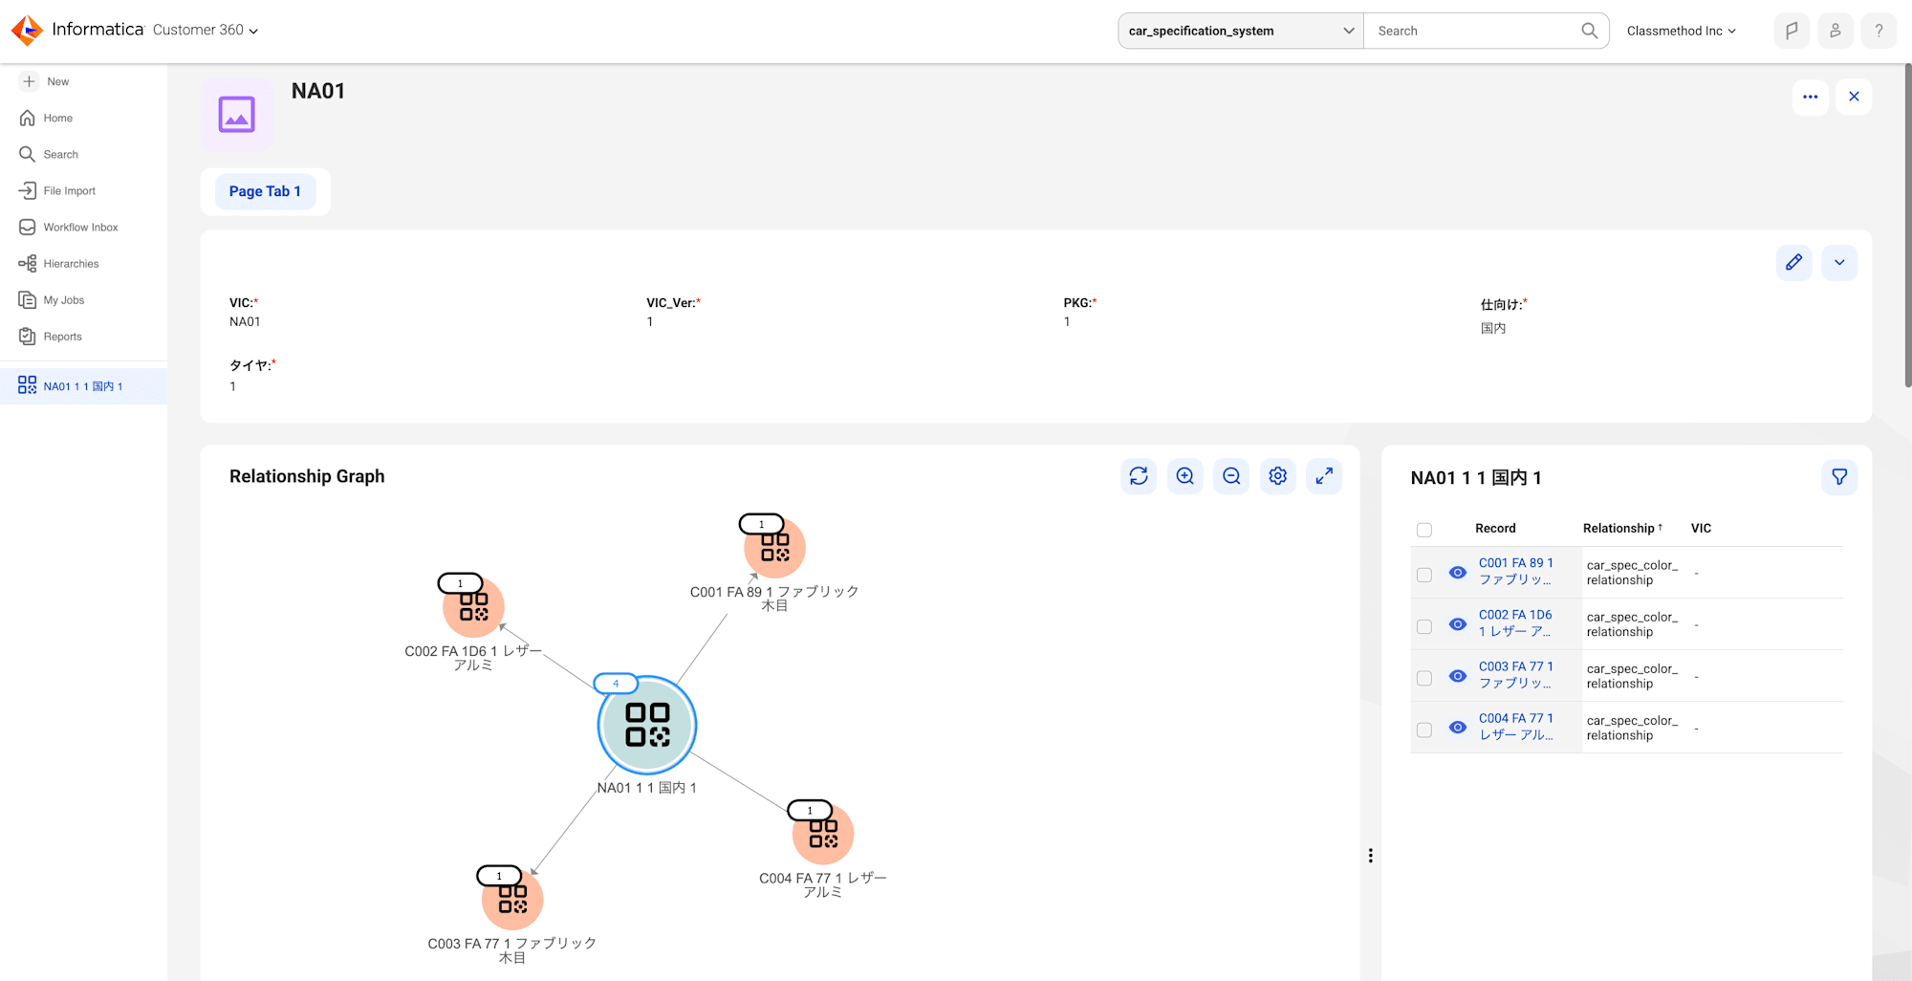Open the C004 FA 77 1 record link
Screen dimensions: 1912x981
(x=1516, y=726)
